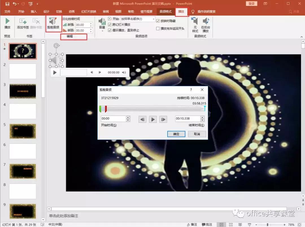
Task: Play the audio on the slide player bar
Action: click(x=55, y=73)
